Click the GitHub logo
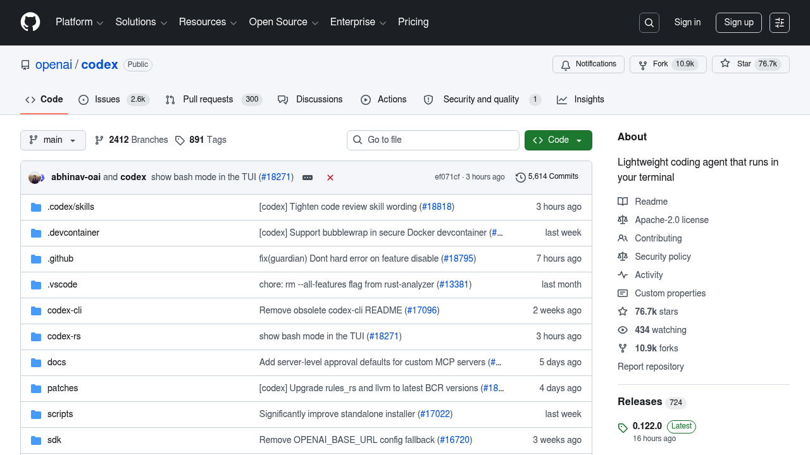The image size is (810, 455). (30, 22)
